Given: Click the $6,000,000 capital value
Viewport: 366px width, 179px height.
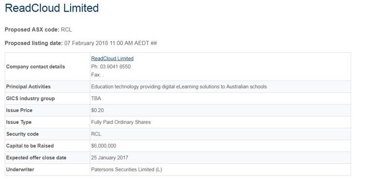Looking at the screenshot, I should pyautogui.click(x=104, y=146).
